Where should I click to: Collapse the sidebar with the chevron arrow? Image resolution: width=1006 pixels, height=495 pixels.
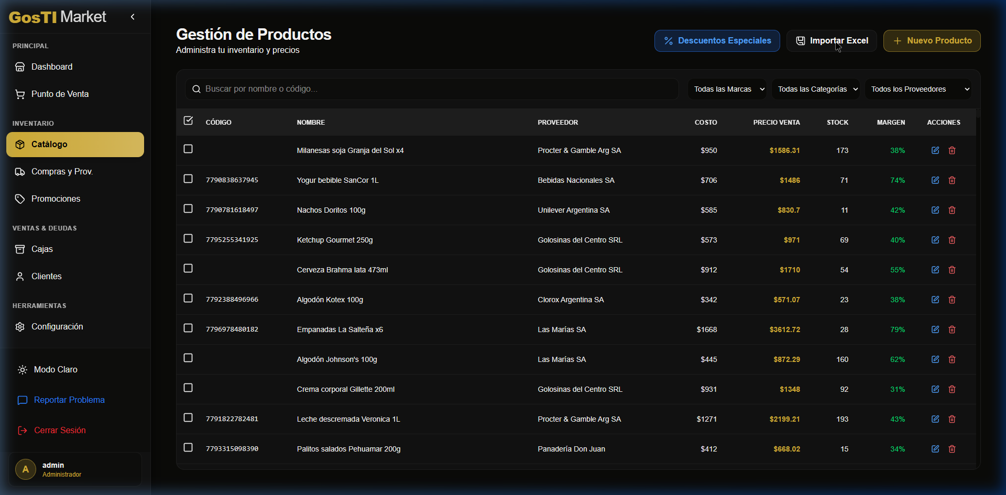133,17
